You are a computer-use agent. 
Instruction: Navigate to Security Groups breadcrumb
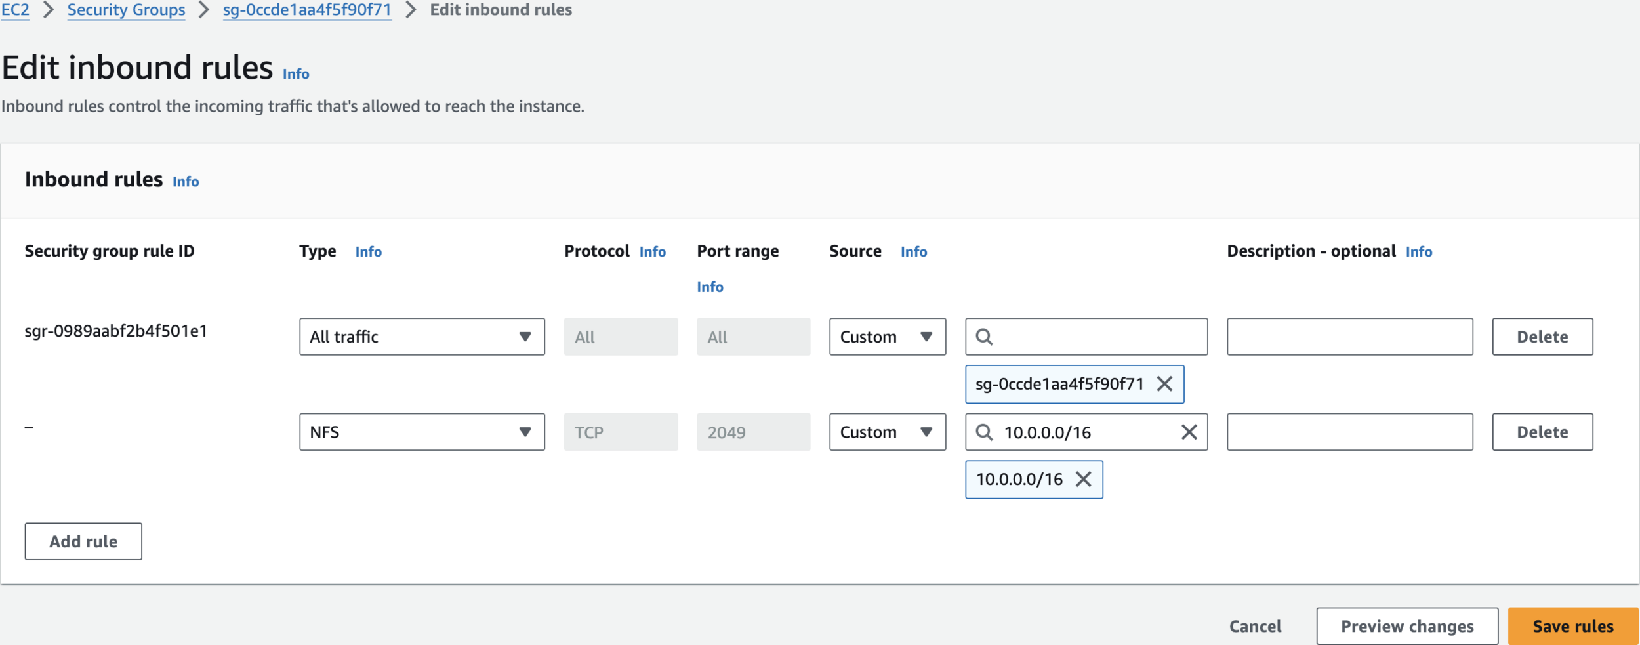(x=126, y=10)
